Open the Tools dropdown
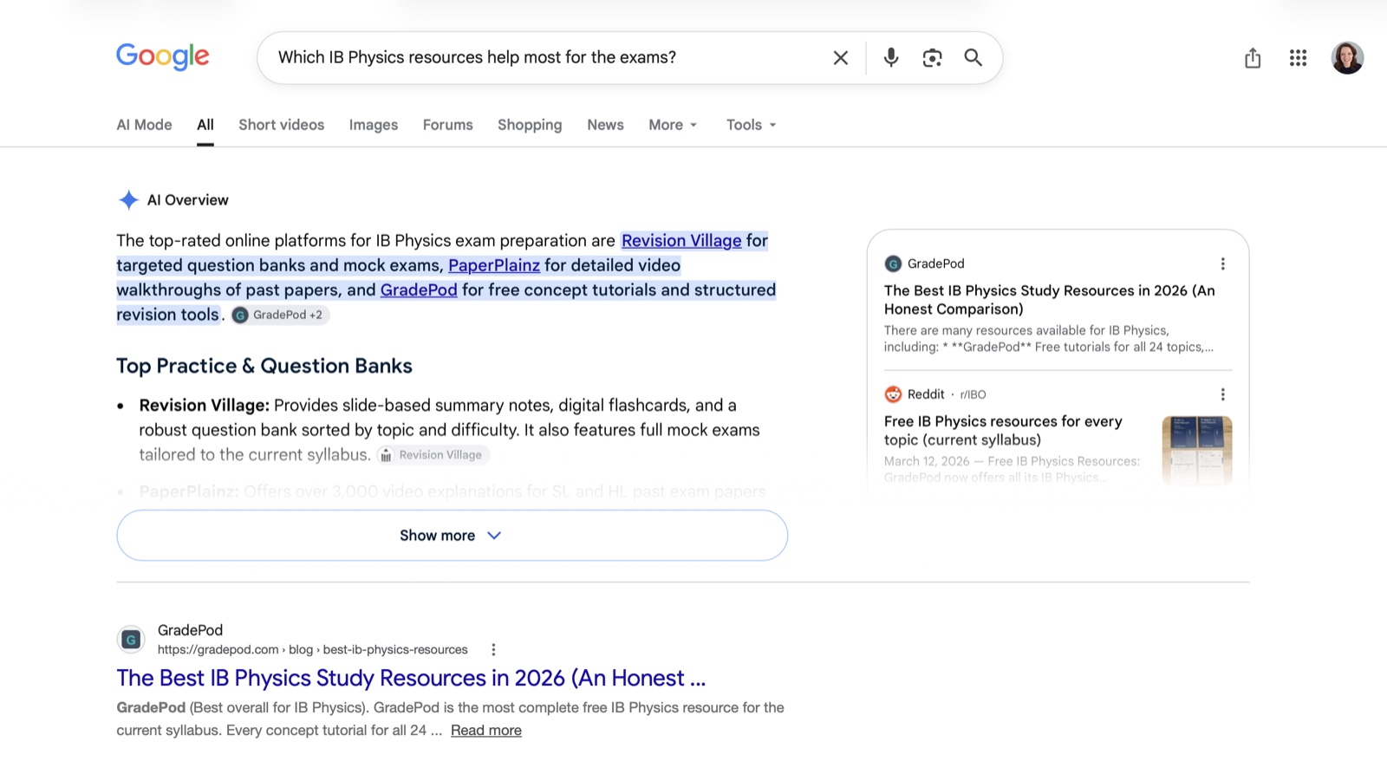This screenshot has width=1387, height=761. 751,125
